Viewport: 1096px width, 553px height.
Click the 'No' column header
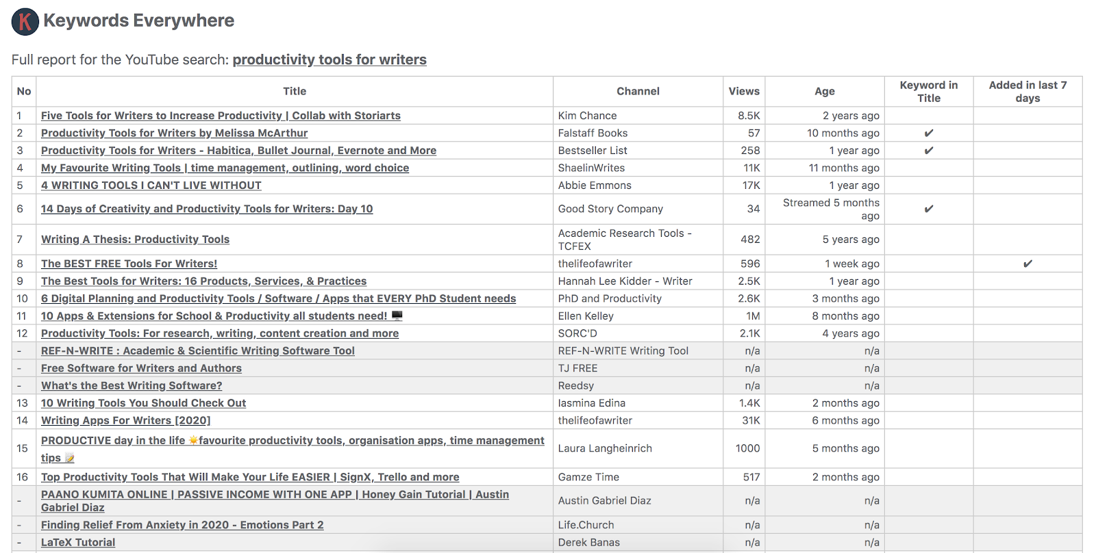point(24,91)
